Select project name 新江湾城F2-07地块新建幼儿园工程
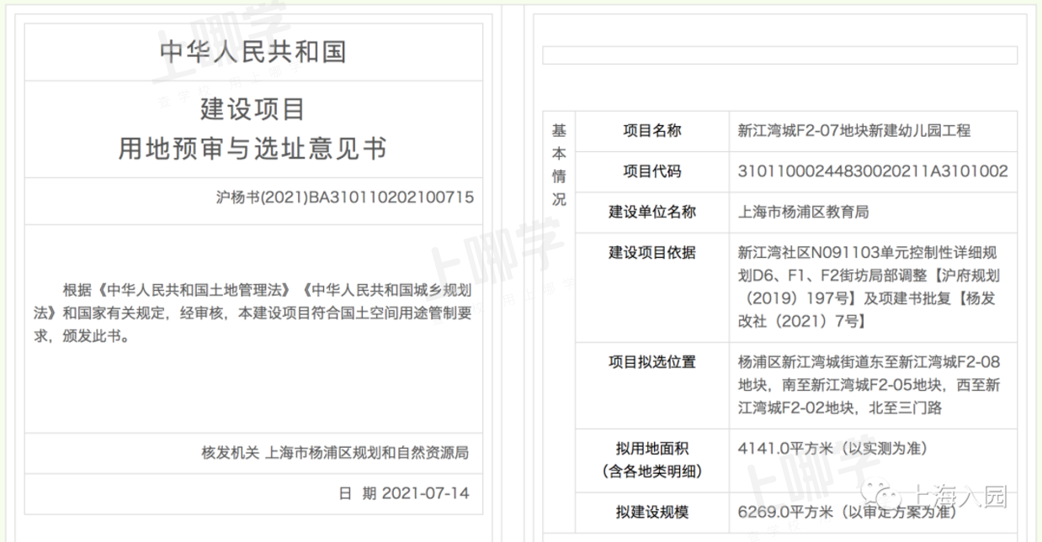The width and height of the screenshot is (1042, 542). (854, 130)
